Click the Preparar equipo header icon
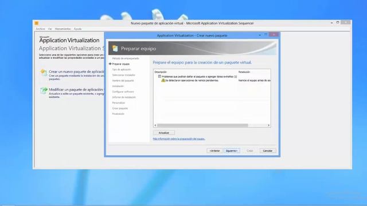Viewport: 367px width, 206px height. (115, 48)
